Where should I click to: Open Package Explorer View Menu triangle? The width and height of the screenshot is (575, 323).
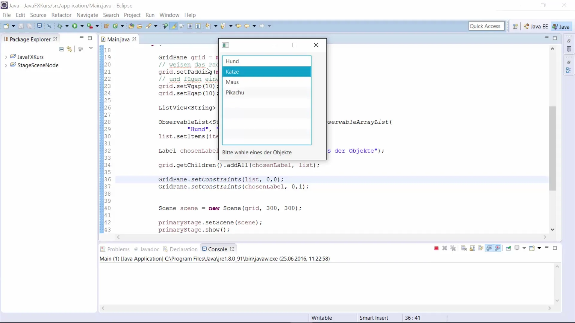coord(91,48)
